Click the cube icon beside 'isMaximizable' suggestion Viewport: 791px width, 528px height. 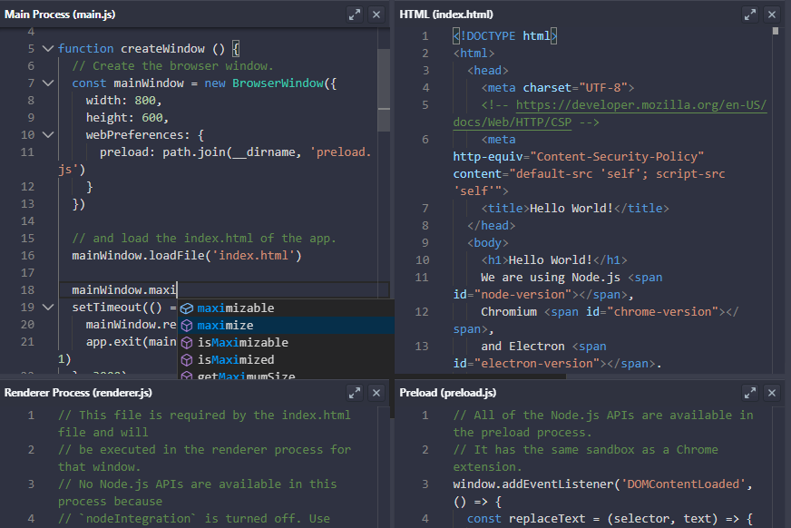(x=187, y=342)
